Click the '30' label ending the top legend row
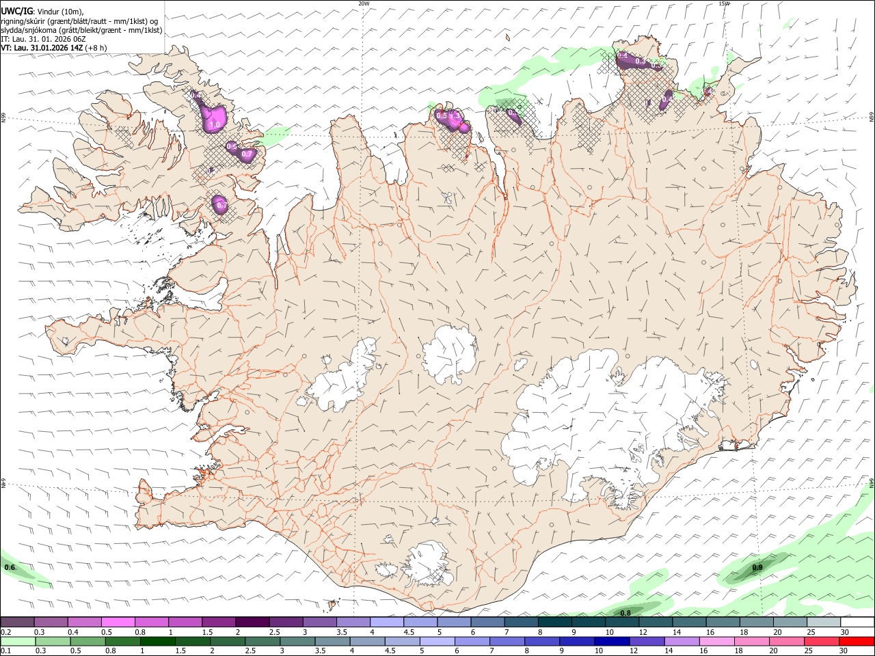Viewport: 875px width, 656px height. (x=845, y=632)
